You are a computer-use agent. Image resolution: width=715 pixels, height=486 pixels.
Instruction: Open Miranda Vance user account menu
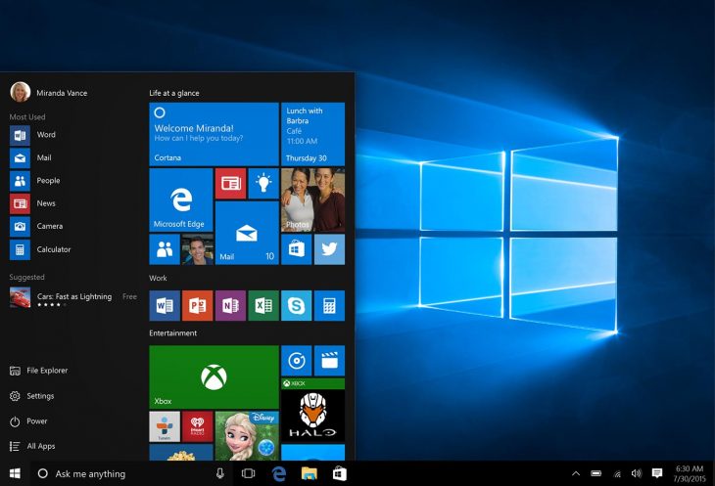coord(49,92)
